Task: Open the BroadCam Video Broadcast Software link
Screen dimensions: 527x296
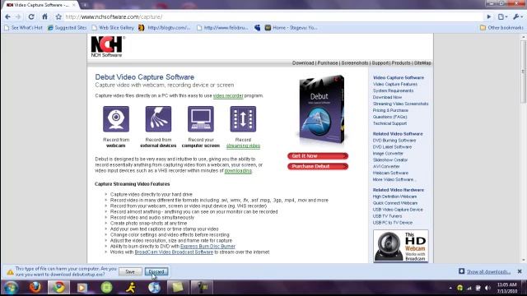Action: [174, 252]
